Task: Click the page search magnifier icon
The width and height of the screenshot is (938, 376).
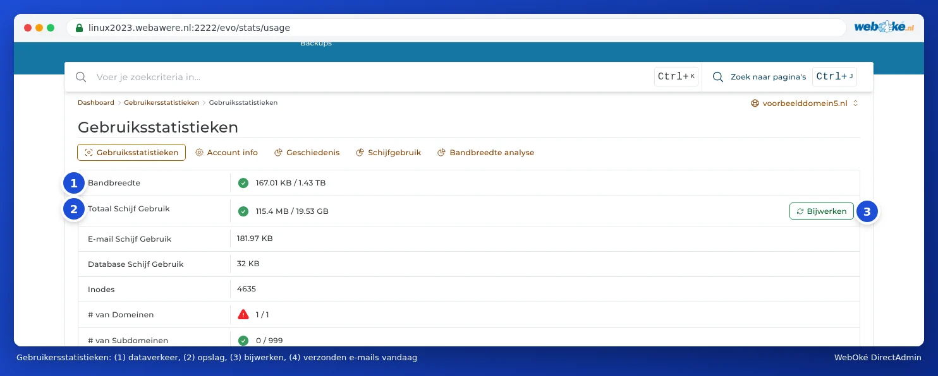Action: pos(718,77)
